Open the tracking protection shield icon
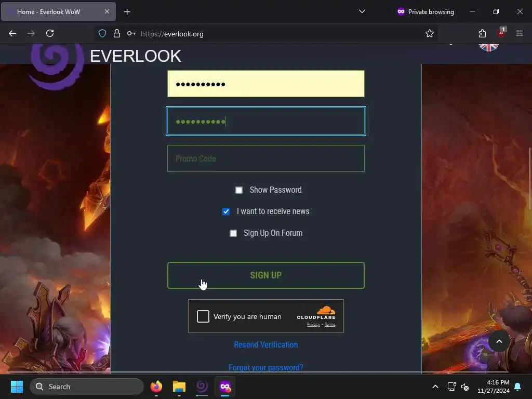532x399 pixels. click(102, 34)
